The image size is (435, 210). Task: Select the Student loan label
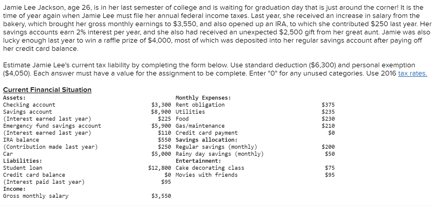tap(23, 168)
